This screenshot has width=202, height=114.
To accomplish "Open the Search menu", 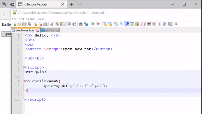I will pos(31,19).
